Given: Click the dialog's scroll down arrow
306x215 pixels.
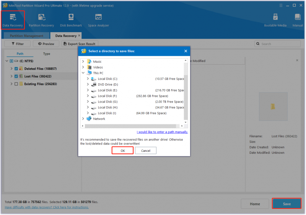Looking at the screenshot, I should coord(186,122).
